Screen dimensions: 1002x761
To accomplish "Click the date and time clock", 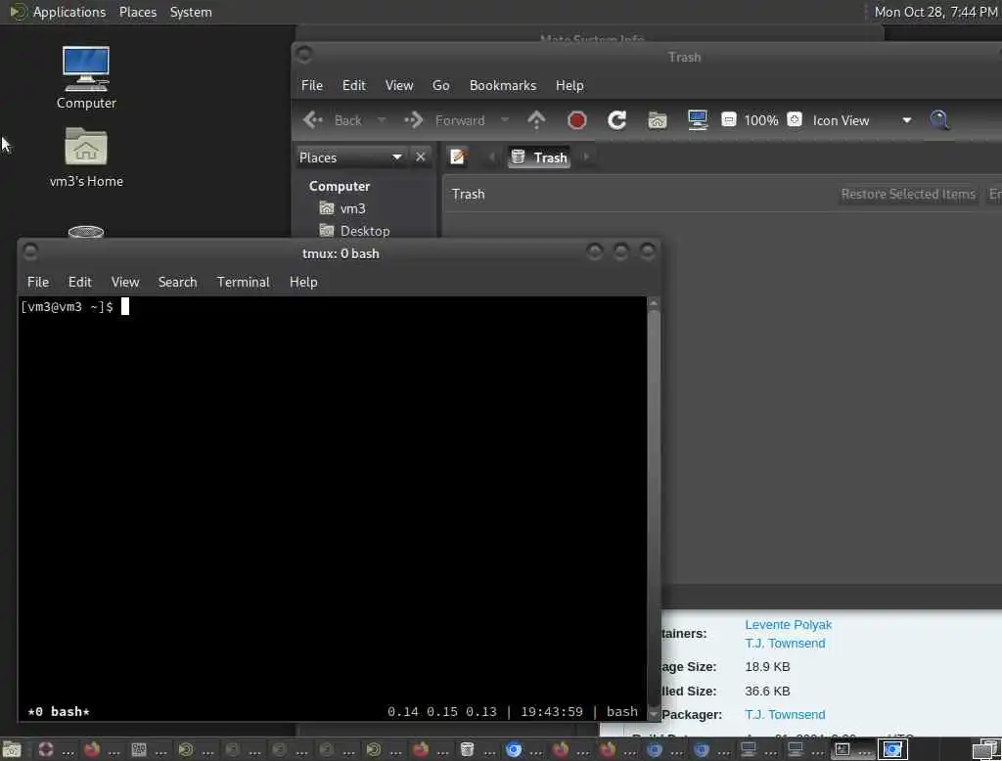I will pos(935,12).
